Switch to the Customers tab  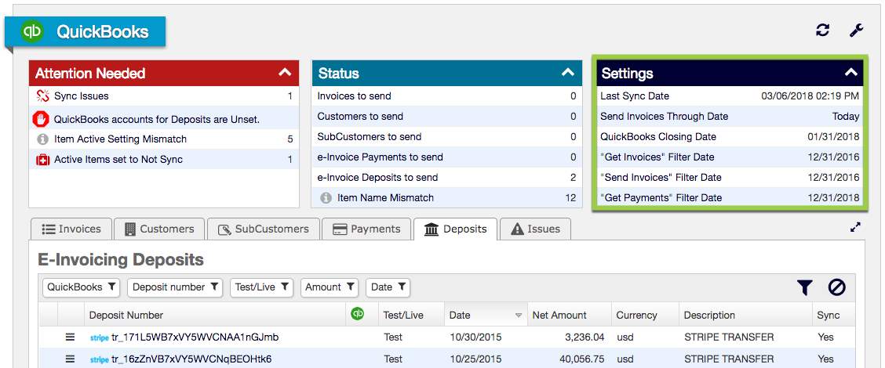[159, 229]
